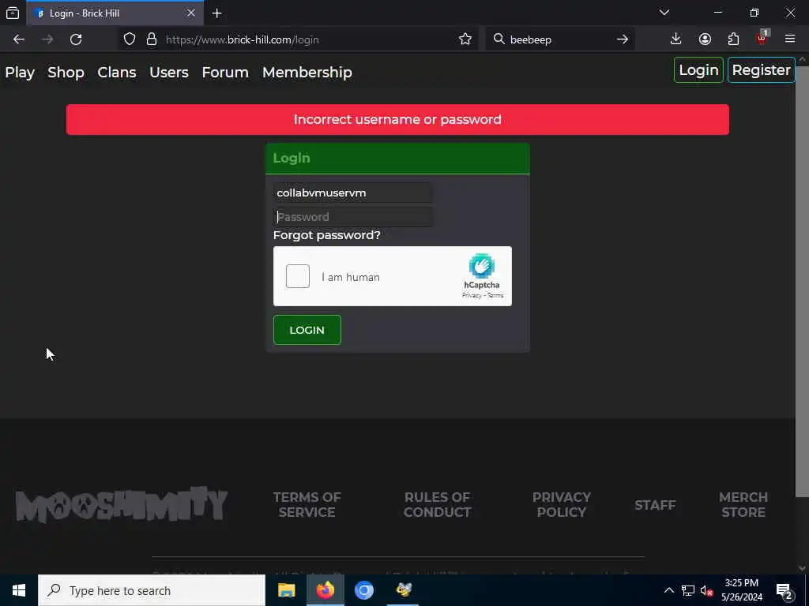Image resolution: width=809 pixels, height=606 pixels.
Task: Open the Staff footer link
Action: 655,505
